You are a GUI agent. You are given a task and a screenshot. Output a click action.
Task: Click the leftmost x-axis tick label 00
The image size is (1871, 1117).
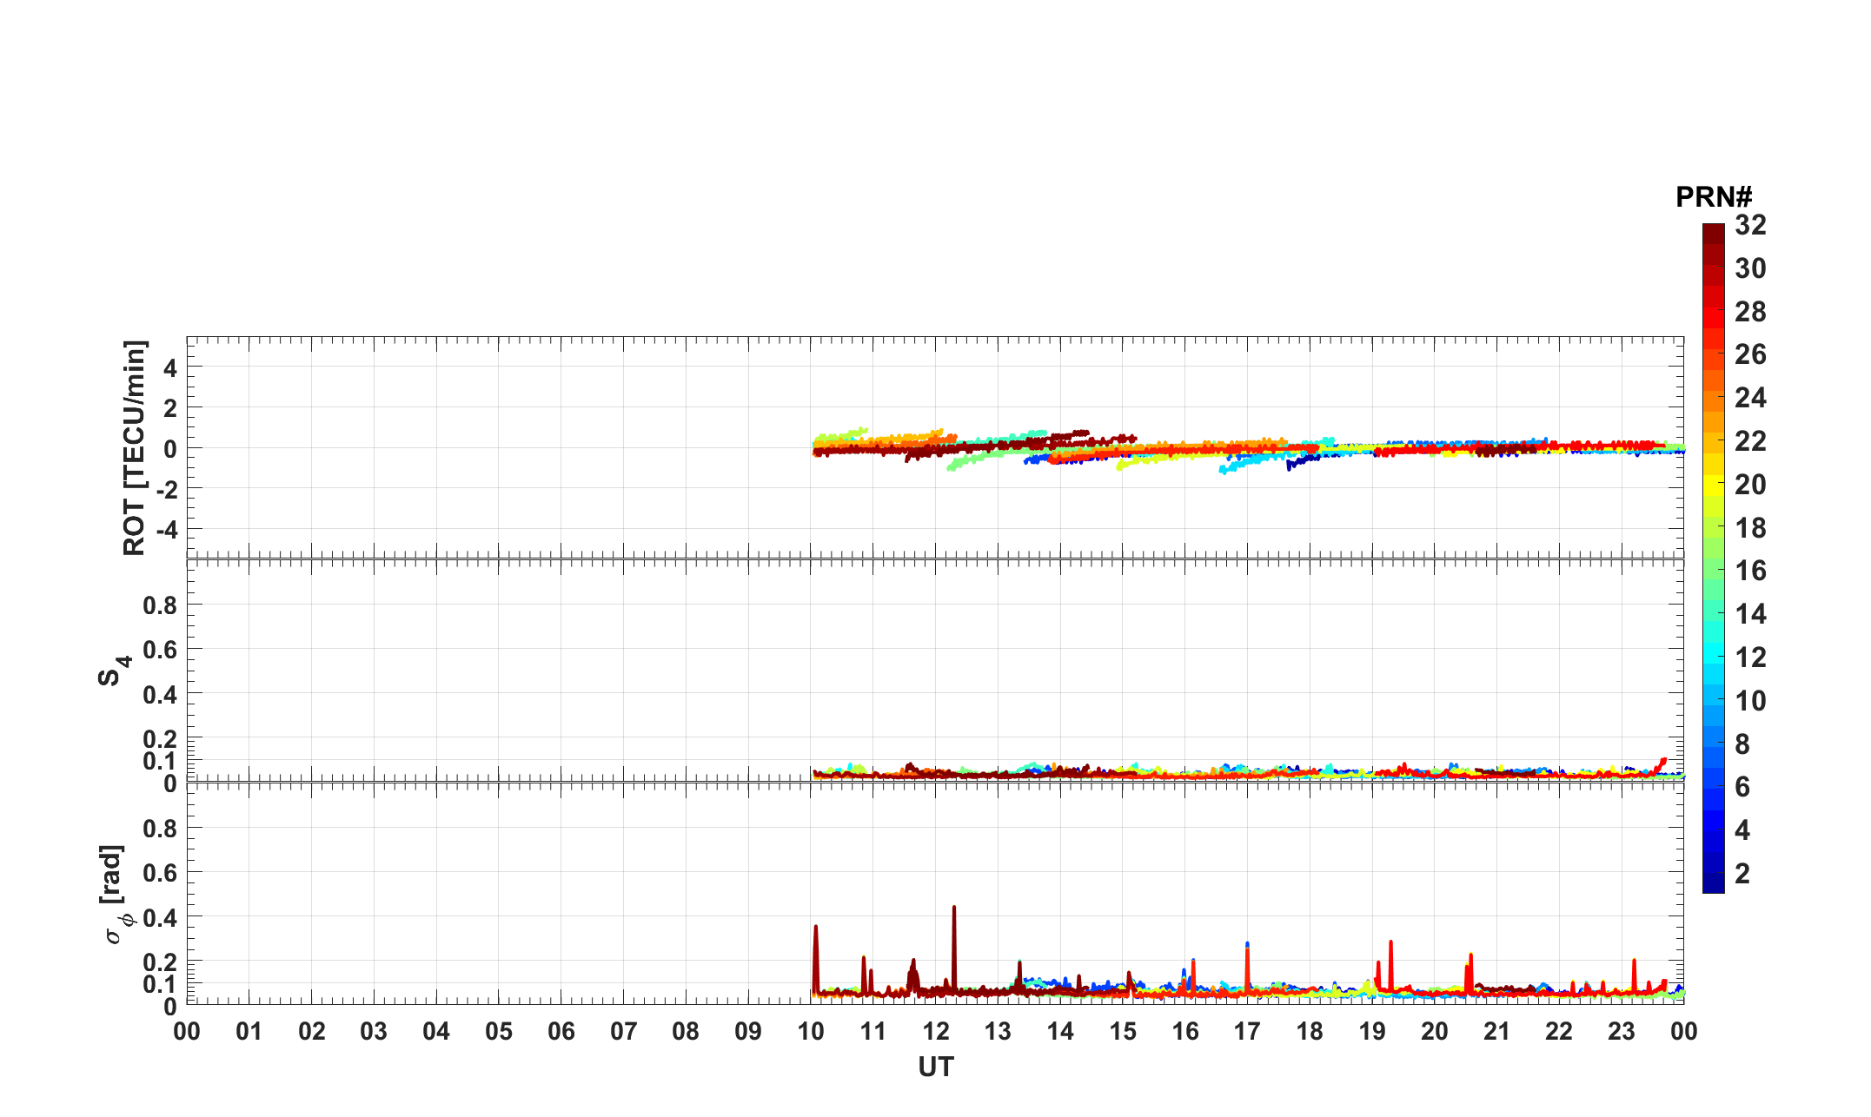(x=187, y=1032)
